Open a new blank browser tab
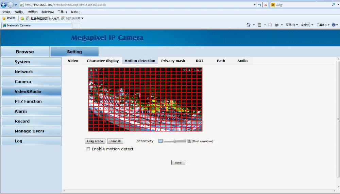This screenshot has width=340, height=194. (76, 25)
